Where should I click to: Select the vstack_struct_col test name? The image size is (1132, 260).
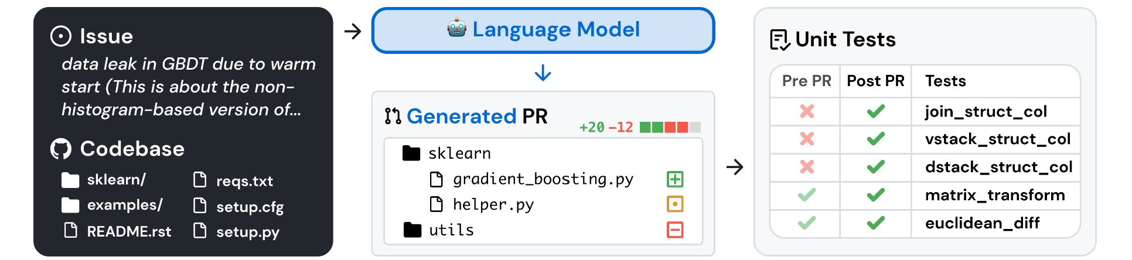pyautogui.click(x=998, y=139)
